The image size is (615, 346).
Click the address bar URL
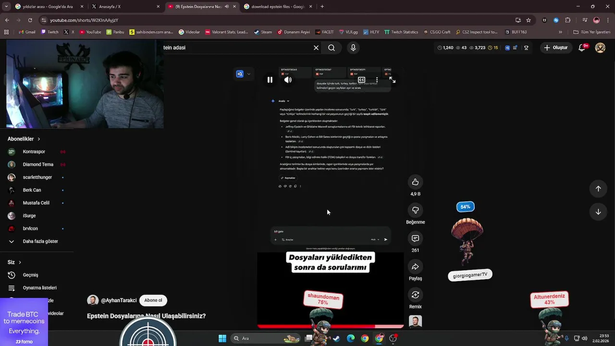pyautogui.click(x=84, y=20)
